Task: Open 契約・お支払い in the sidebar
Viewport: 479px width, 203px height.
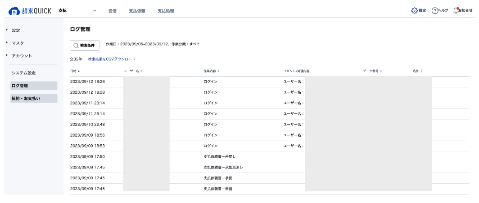Action: point(34,99)
